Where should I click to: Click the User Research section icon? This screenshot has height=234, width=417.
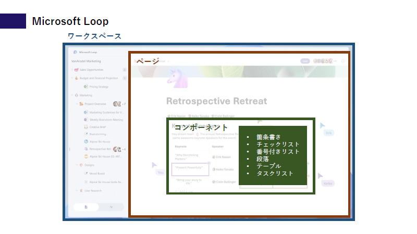pyautogui.click(x=81, y=190)
